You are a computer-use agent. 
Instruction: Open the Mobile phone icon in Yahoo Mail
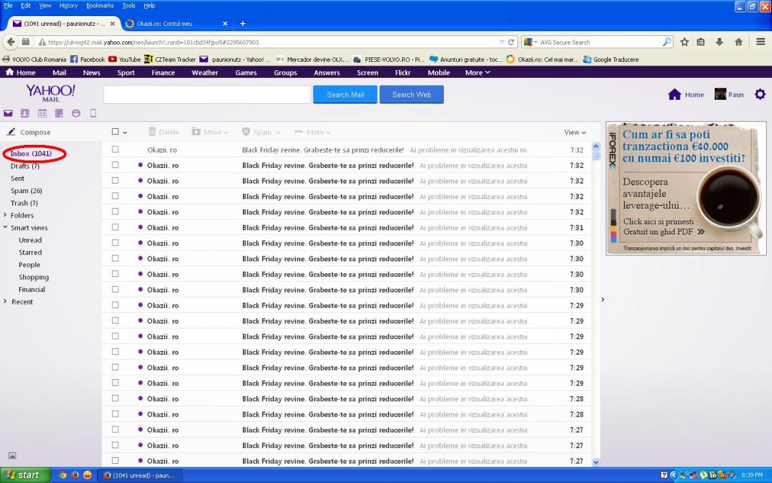pyautogui.click(x=93, y=113)
